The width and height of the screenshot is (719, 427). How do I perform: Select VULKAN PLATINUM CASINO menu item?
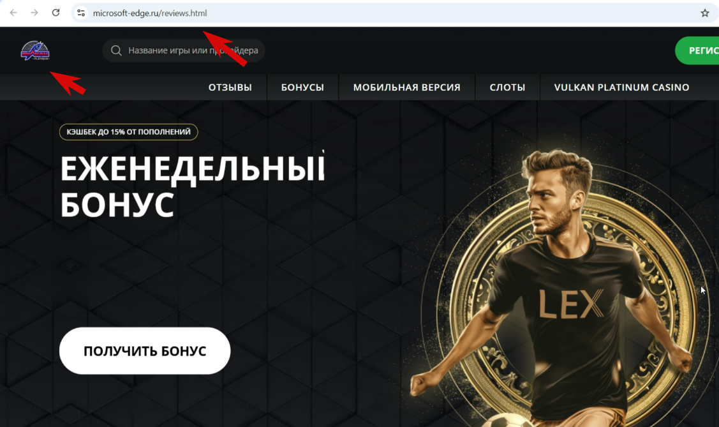click(622, 87)
